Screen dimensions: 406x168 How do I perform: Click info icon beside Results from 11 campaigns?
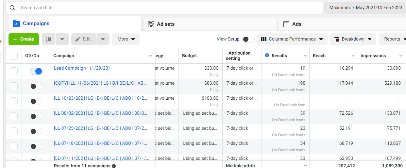tap(114, 166)
